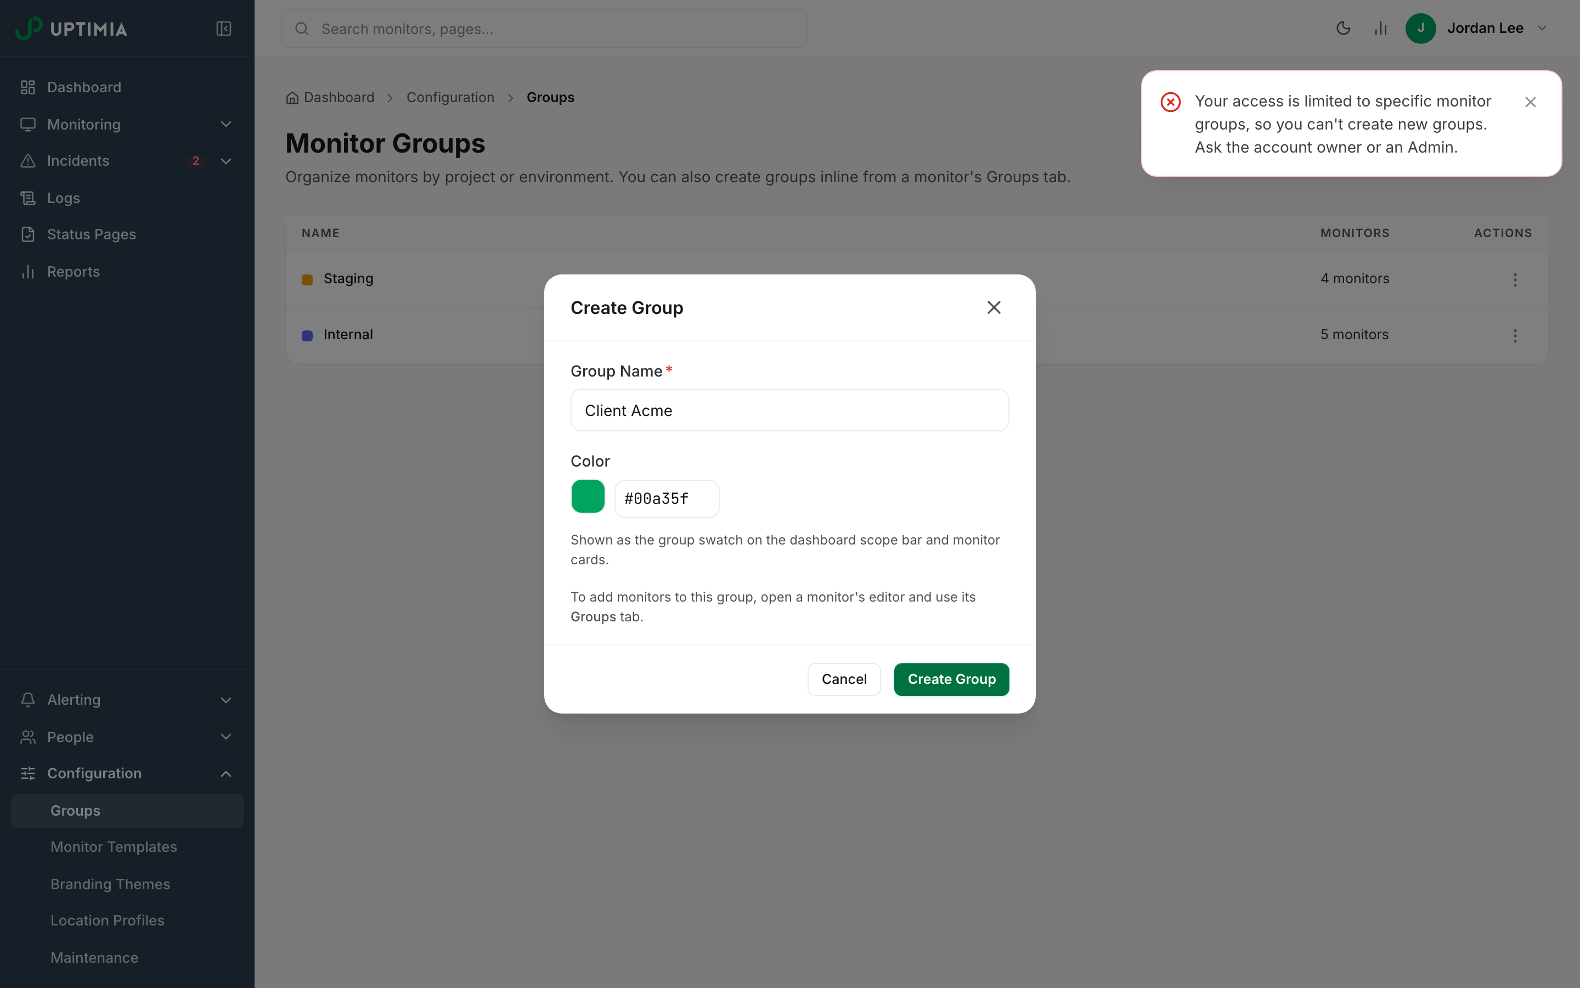The height and width of the screenshot is (988, 1580).
Task: Expand the Monitoring menu chevron
Action: (x=226, y=124)
